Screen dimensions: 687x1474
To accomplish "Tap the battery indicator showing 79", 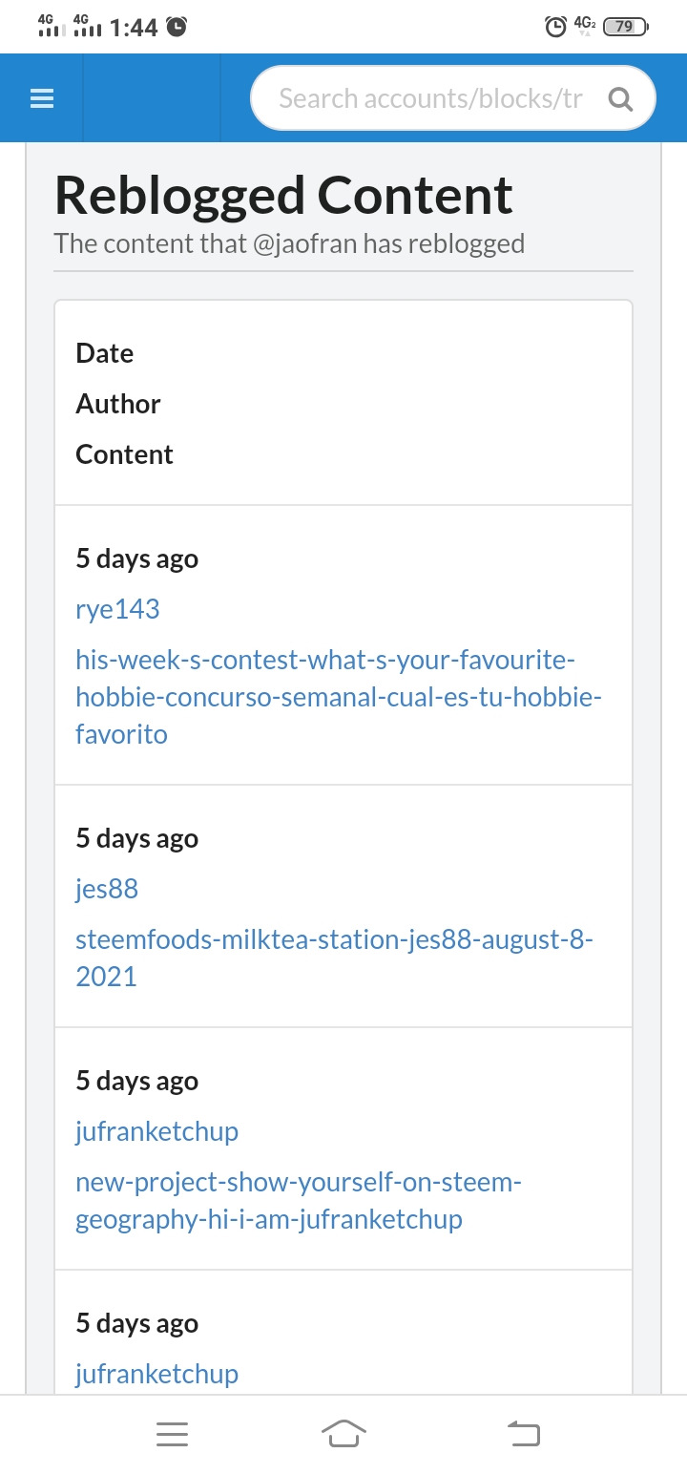I will pyautogui.click(x=625, y=27).
